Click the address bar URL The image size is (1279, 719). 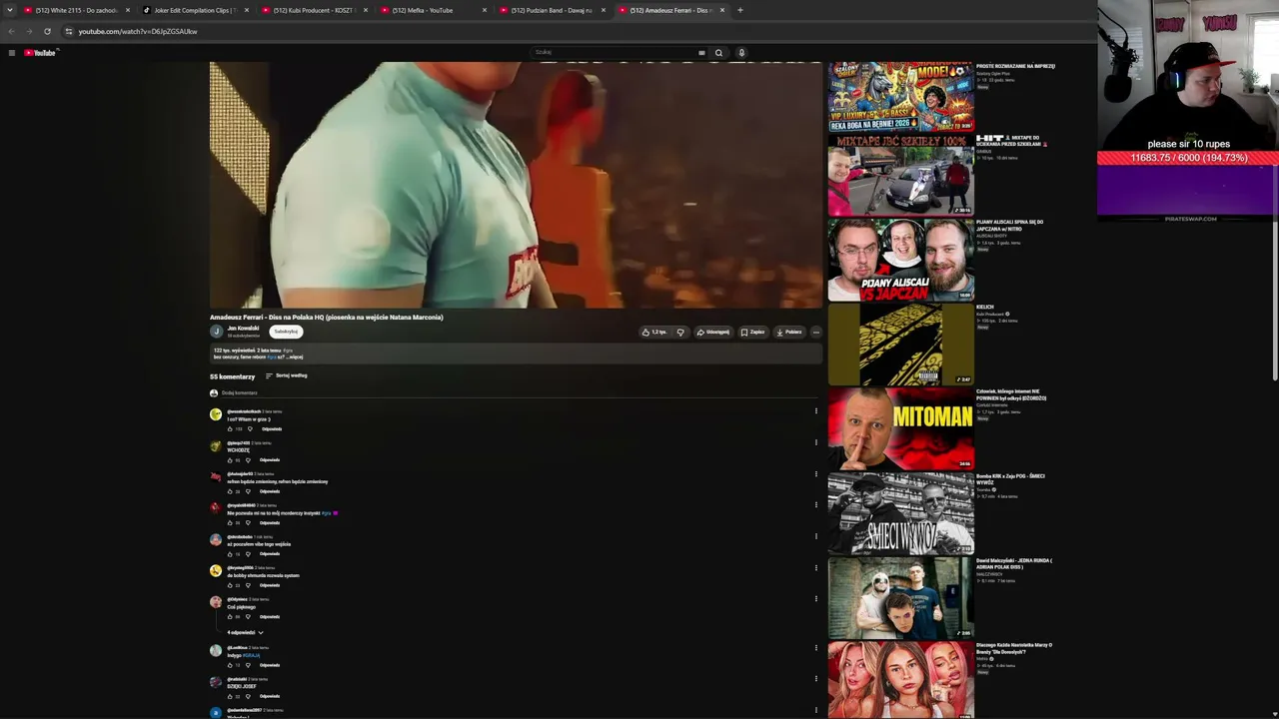(x=138, y=31)
